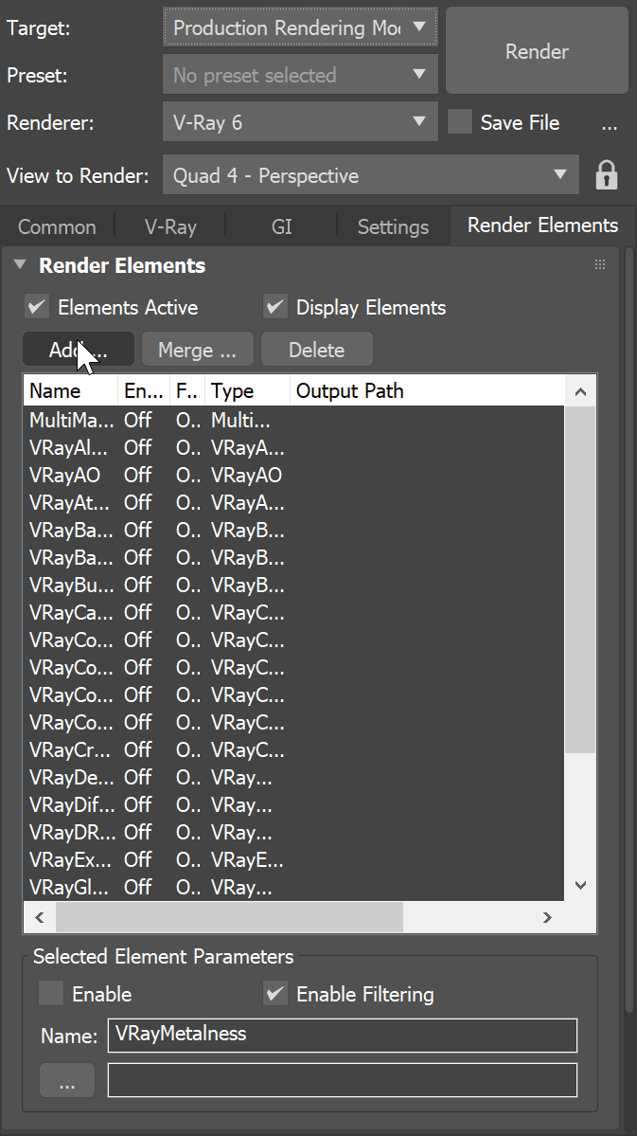Lock the View to Render selection

tap(607, 174)
